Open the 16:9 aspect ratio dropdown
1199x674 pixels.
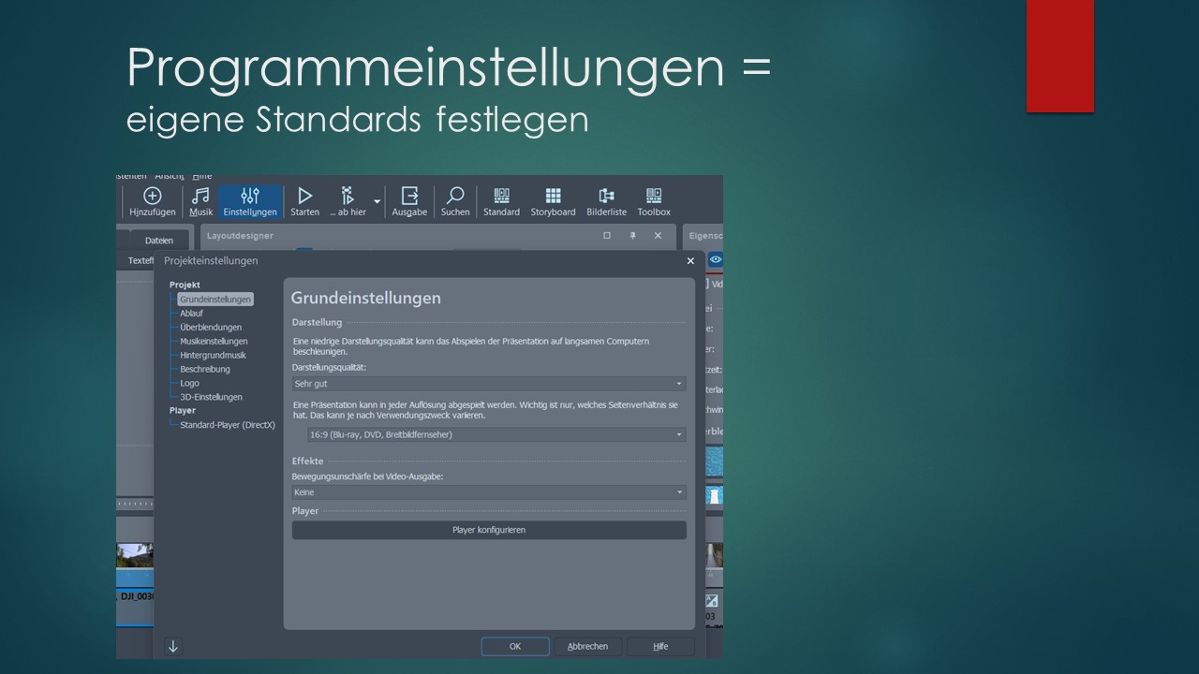pyautogui.click(x=496, y=434)
